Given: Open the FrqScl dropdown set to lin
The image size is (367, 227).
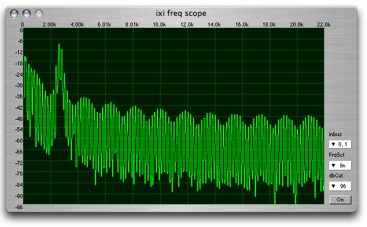Looking at the screenshot, I should point(340,166).
